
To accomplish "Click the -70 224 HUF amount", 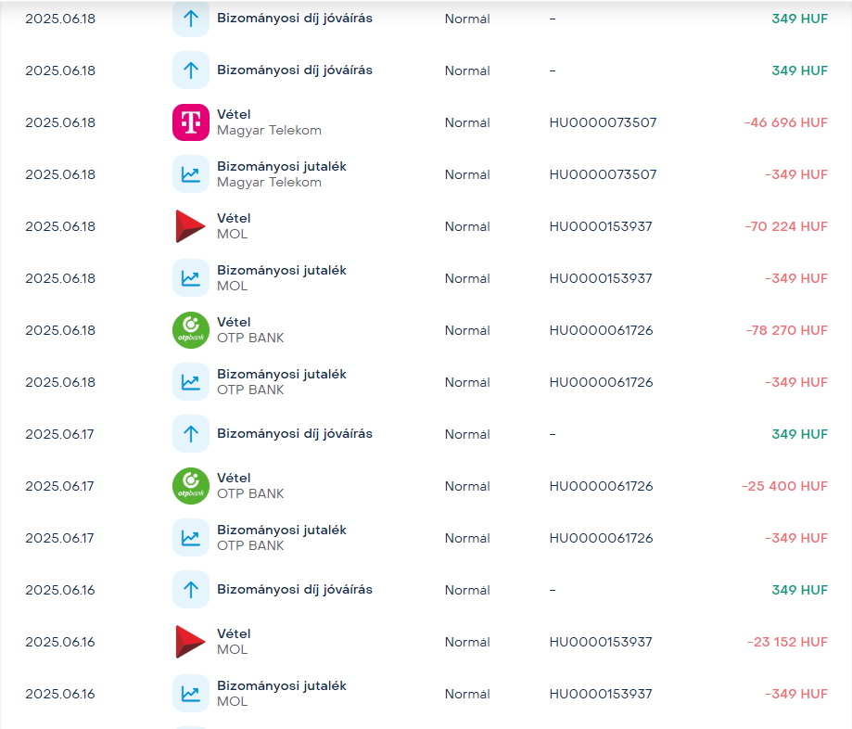I will coord(786,226).
